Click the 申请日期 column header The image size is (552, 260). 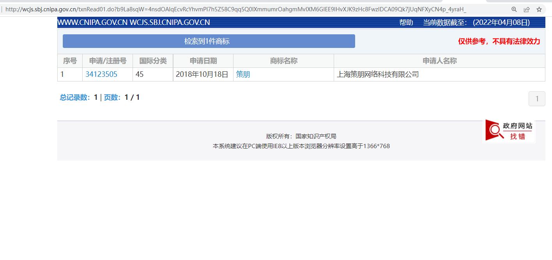[202, 60]
